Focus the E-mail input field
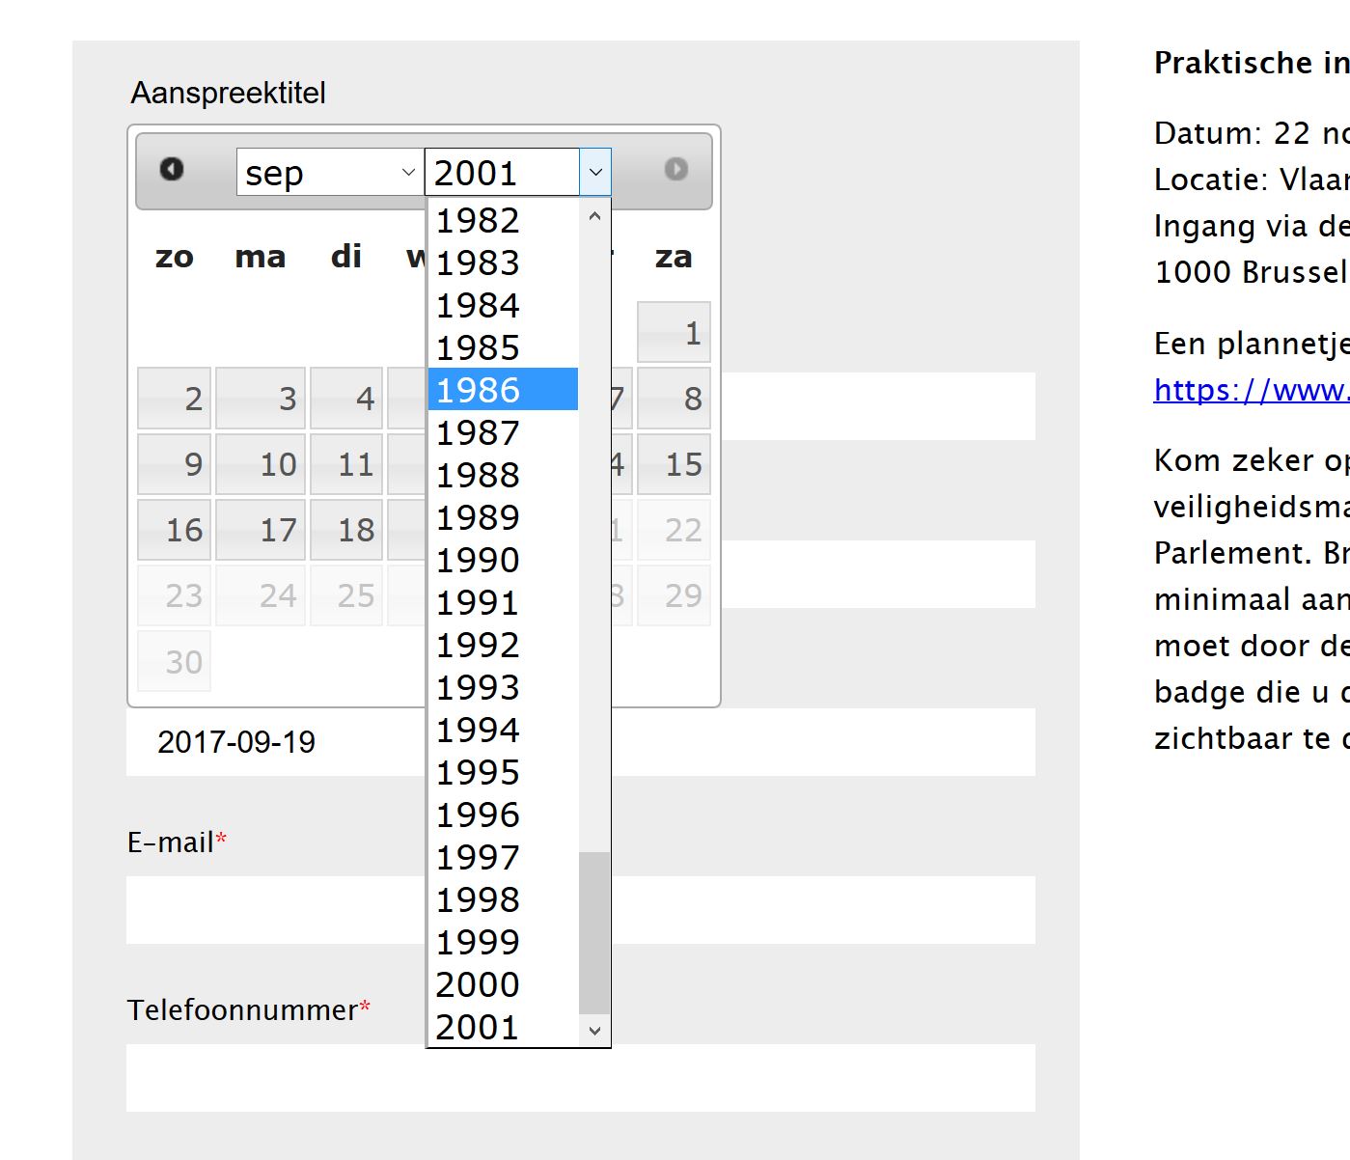The height and width of the screenshot is (1160, 1350). 581,910
